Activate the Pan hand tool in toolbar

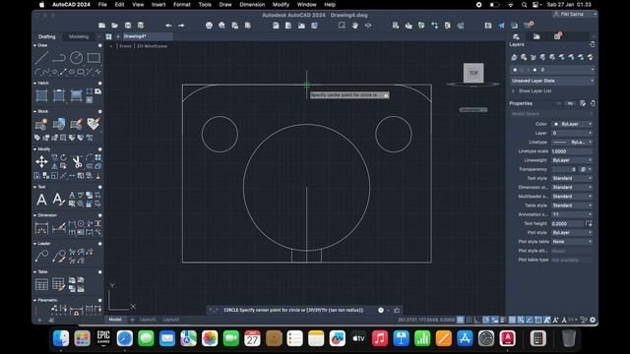click(354, 26)
